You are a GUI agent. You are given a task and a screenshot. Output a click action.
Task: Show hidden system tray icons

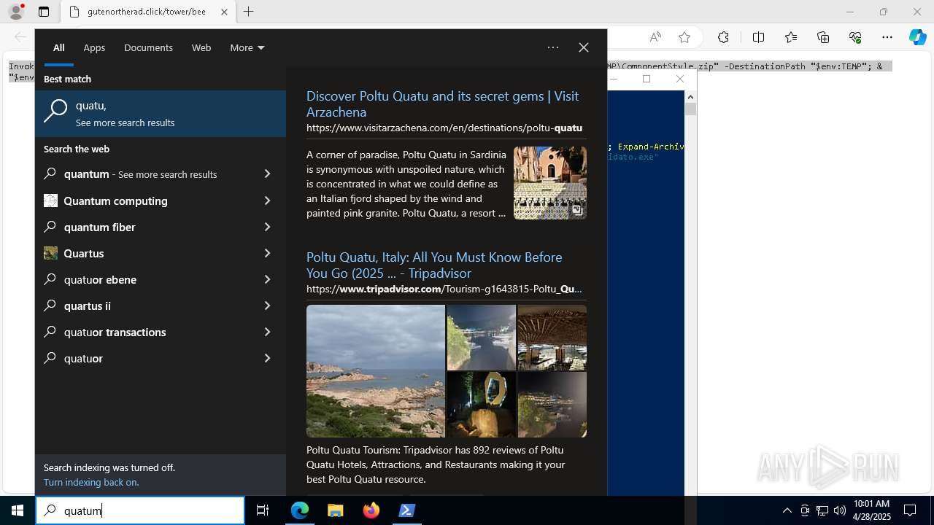click(x=787, y=510)
